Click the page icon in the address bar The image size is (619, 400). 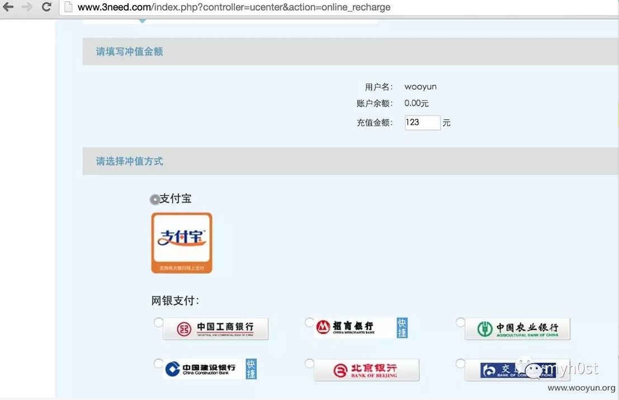(67, 8)
